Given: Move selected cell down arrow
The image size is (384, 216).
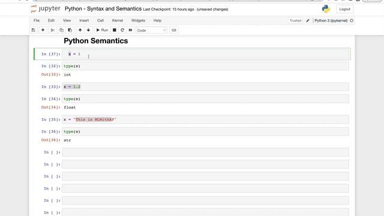Looking at the screenshot, I should (x=88, y=30).
